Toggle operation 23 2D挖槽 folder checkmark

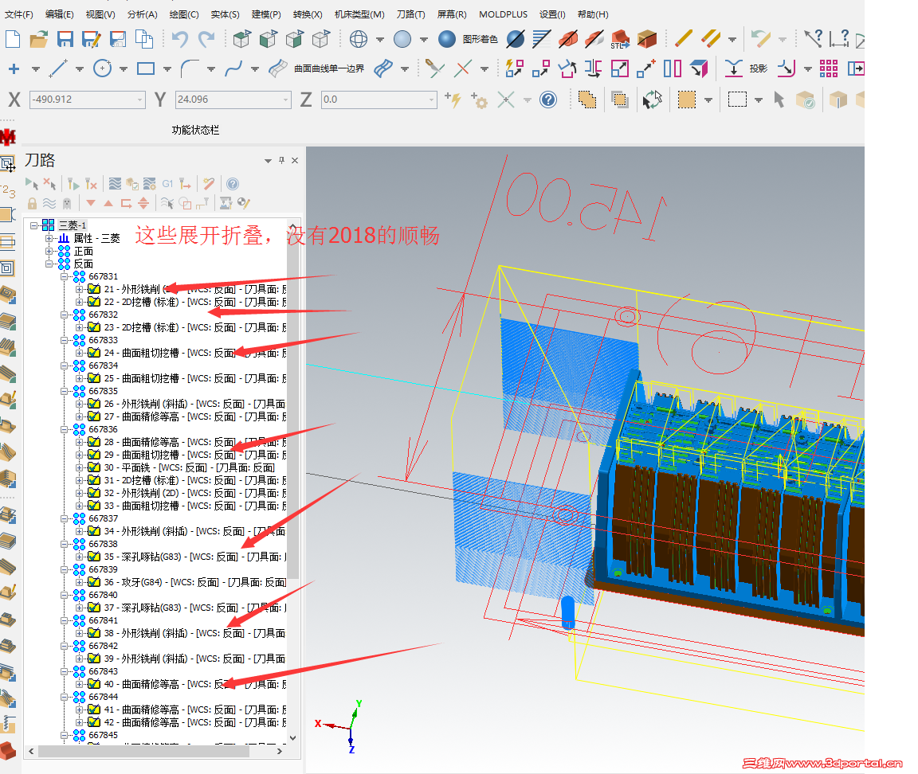(94, 327)
